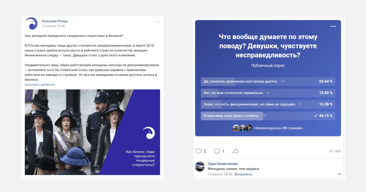Click the Большая Птица bird avatar

click(x=31, y=23)
